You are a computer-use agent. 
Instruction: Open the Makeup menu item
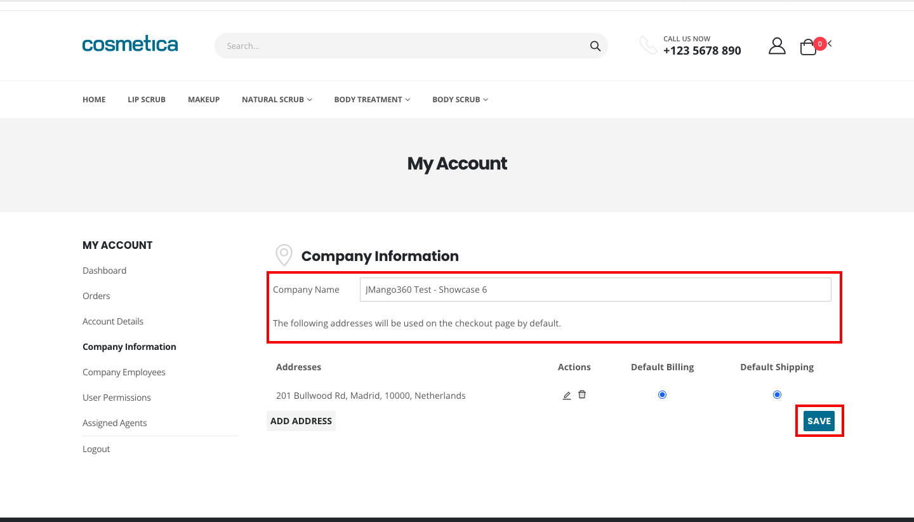pyautogui.click(x=204, y=100)
